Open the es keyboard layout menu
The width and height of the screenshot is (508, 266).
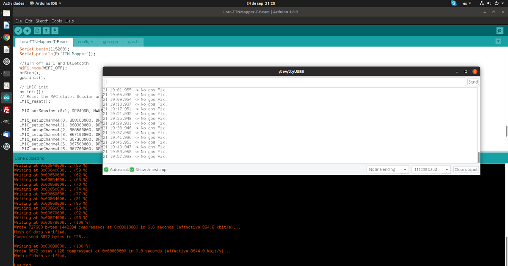[x=467, y=3]
